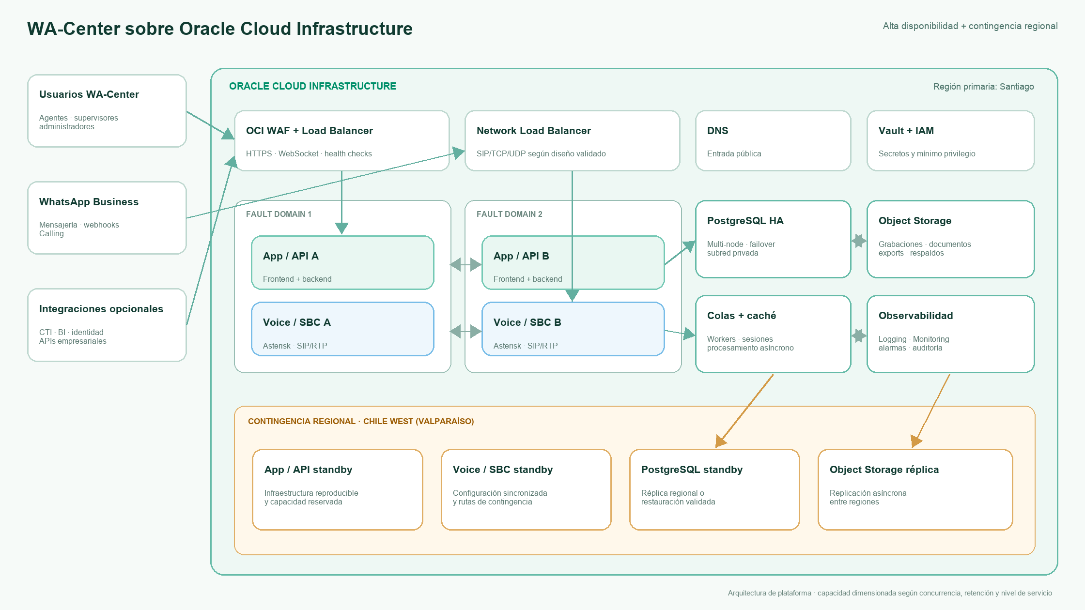Click the 'Agentes · supervisores' text
The width and height of the screenshot is (1085, 610).
[78, 118]
